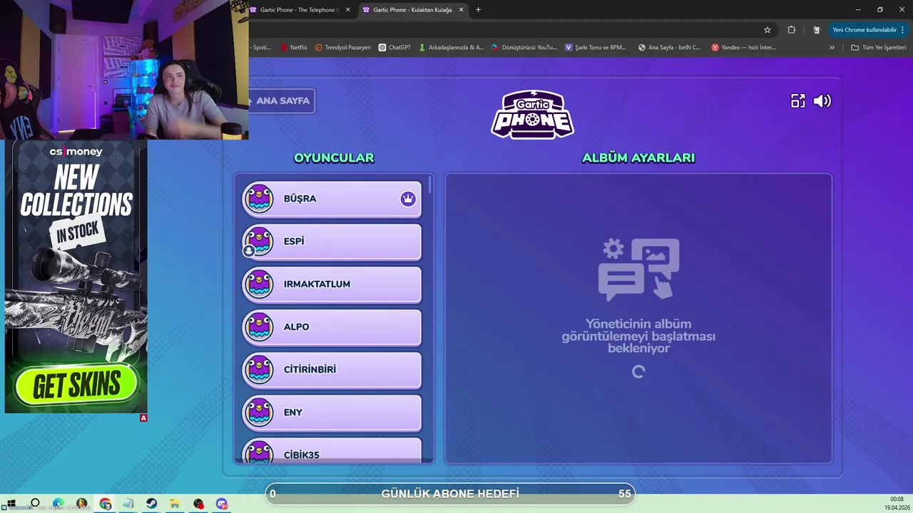Viewport: 913px width, 513px height.
Task: Switch to the 'Gartic Phone - The Telephone' tab
Action: 298,10
